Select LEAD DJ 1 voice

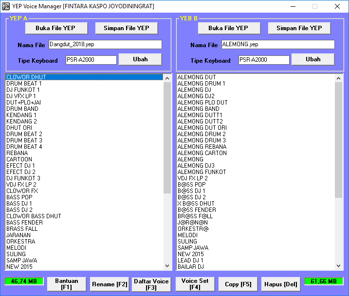pos(256,260)
